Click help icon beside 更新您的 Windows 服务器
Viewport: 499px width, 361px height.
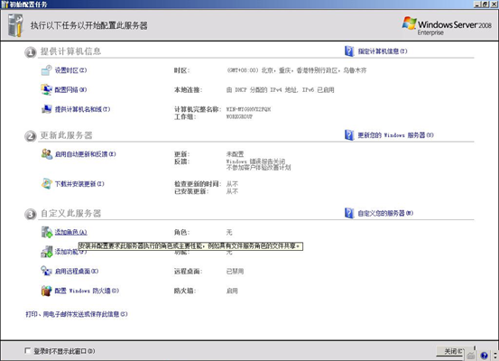click(349, 135)
